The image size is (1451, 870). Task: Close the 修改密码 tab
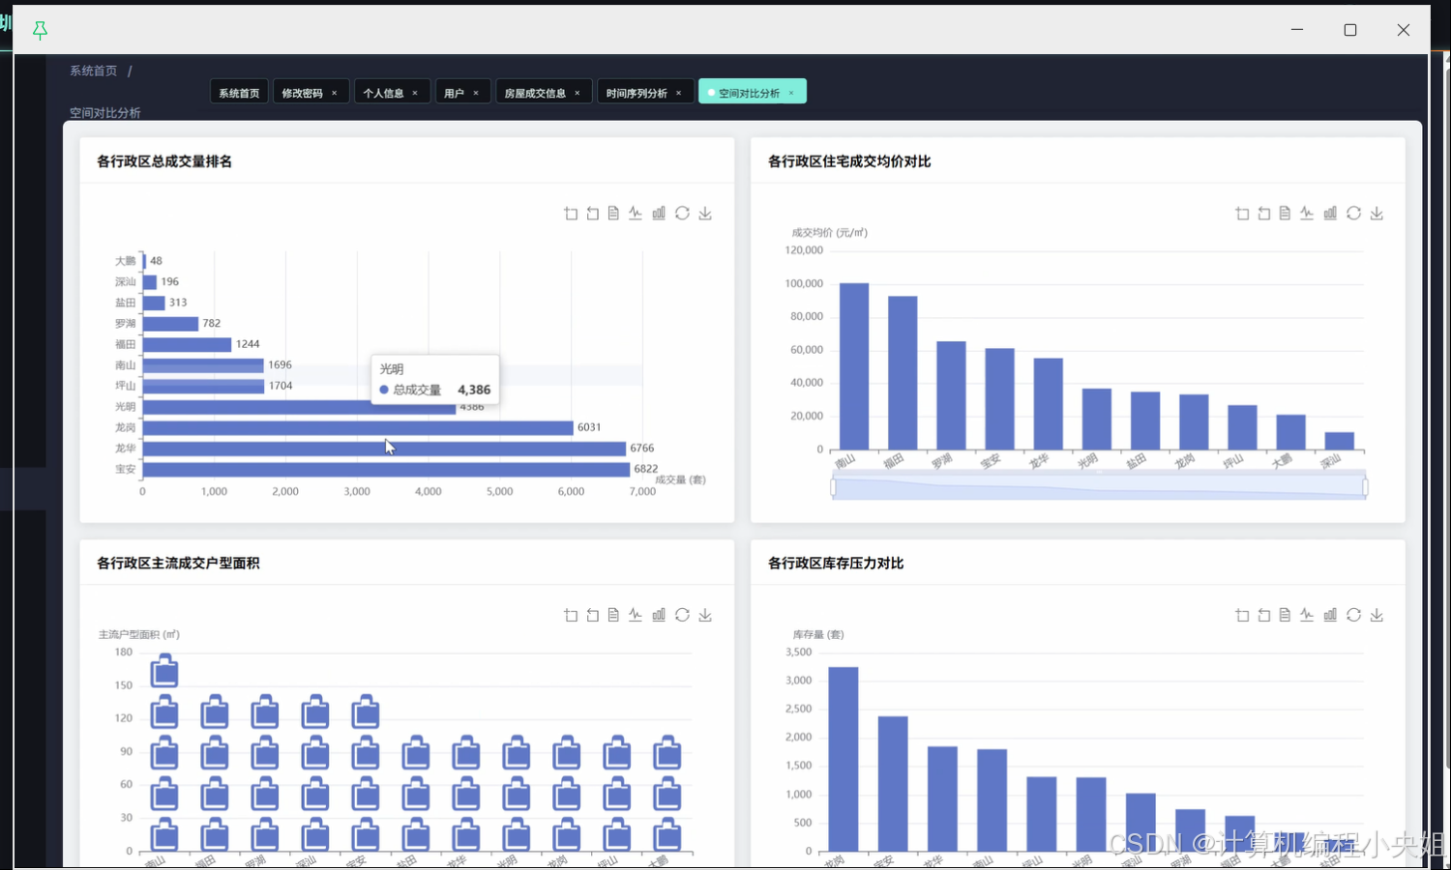pyautogui.click(x=335, y=93)
